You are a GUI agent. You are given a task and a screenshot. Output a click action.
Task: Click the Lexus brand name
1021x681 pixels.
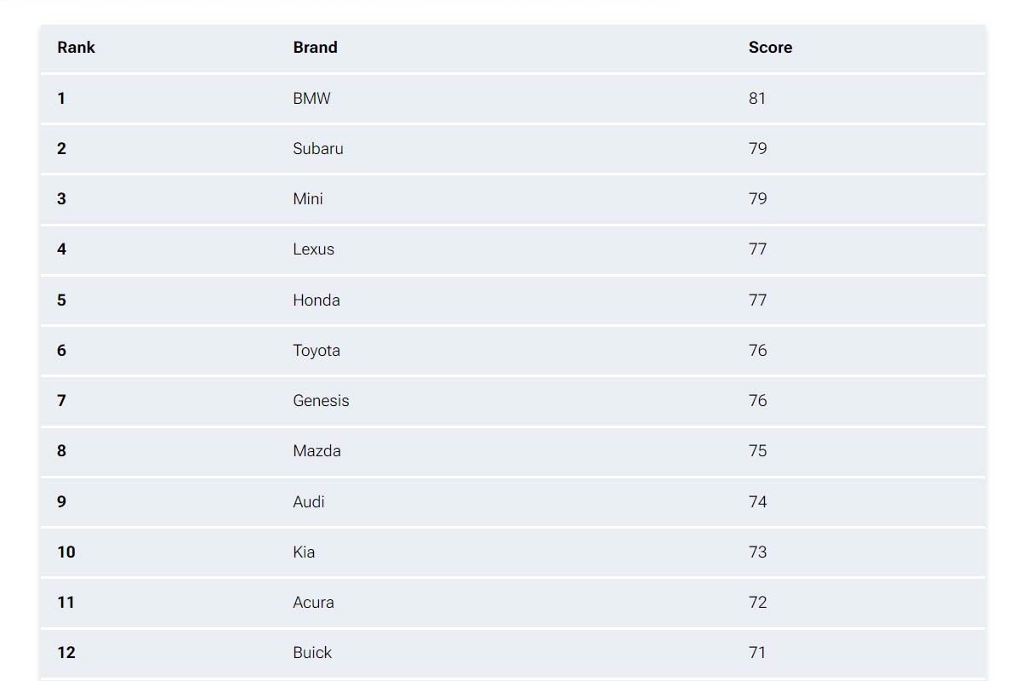(313, 249)
